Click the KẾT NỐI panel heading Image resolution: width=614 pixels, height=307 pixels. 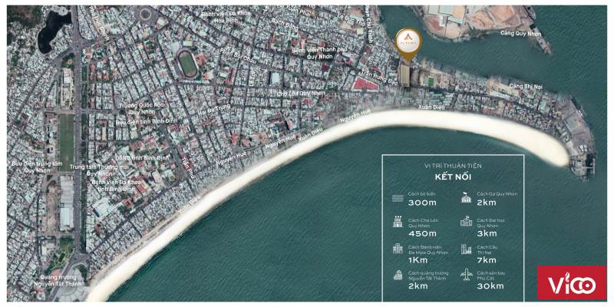pyautogui.click(x=452, y=176)
